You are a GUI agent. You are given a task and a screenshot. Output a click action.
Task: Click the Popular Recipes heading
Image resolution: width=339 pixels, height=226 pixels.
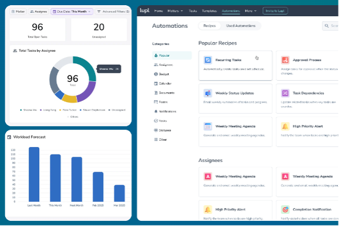[217, 43]
